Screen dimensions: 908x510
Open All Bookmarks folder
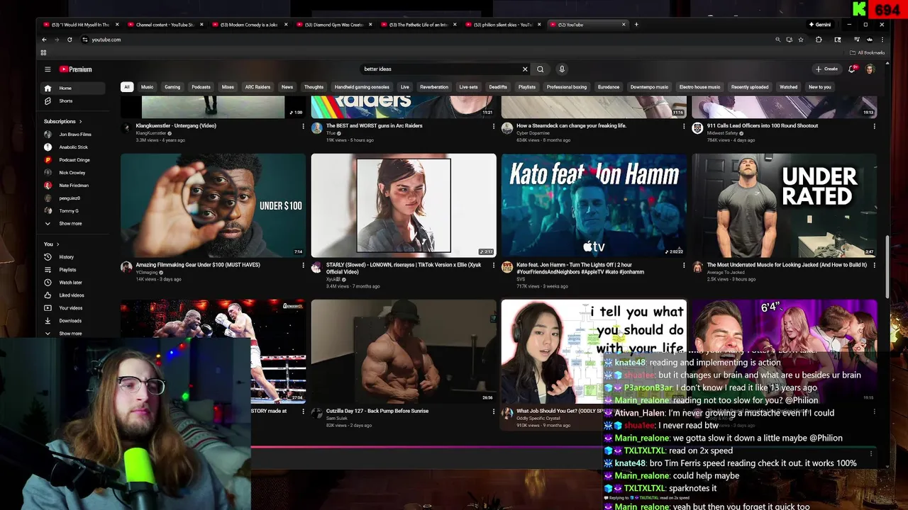tap(868, 52)
